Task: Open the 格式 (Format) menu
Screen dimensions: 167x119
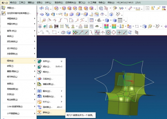Action: coord(13,2)
